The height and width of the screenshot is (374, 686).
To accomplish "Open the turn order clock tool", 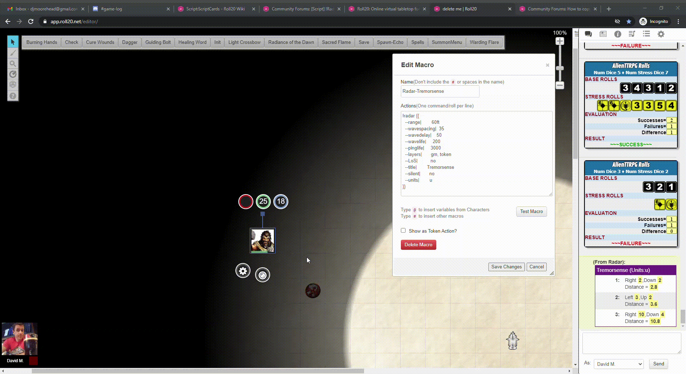I will coord(13,74).
